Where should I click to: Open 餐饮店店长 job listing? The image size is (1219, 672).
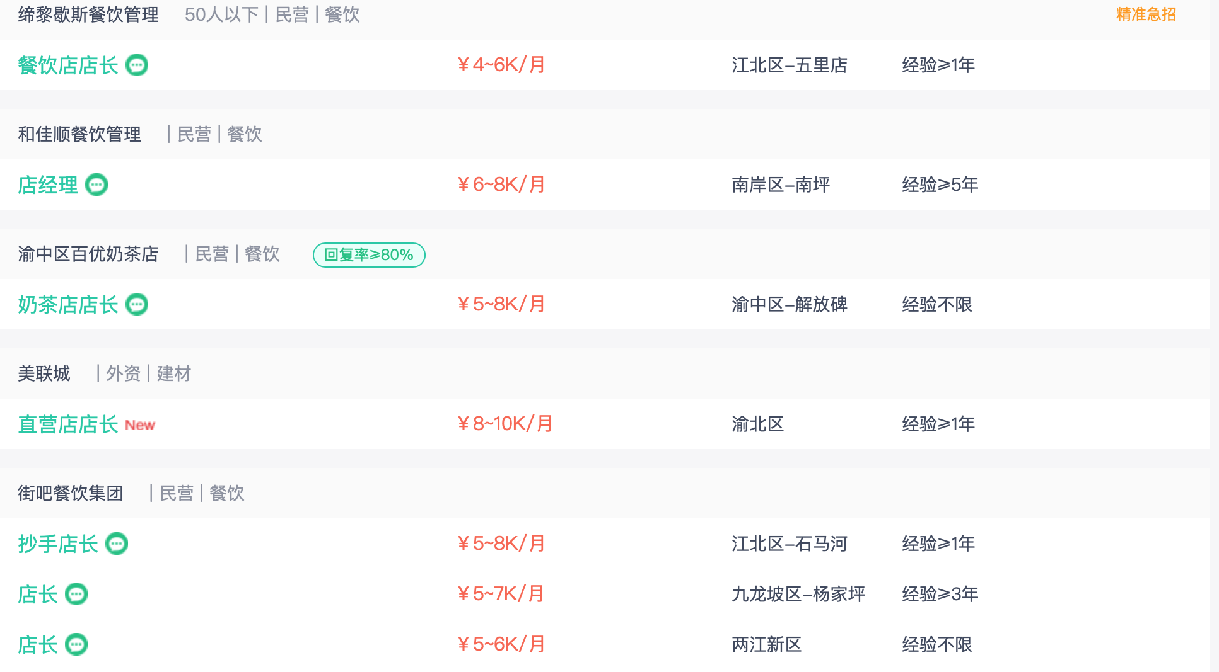[x=68, y=65]
